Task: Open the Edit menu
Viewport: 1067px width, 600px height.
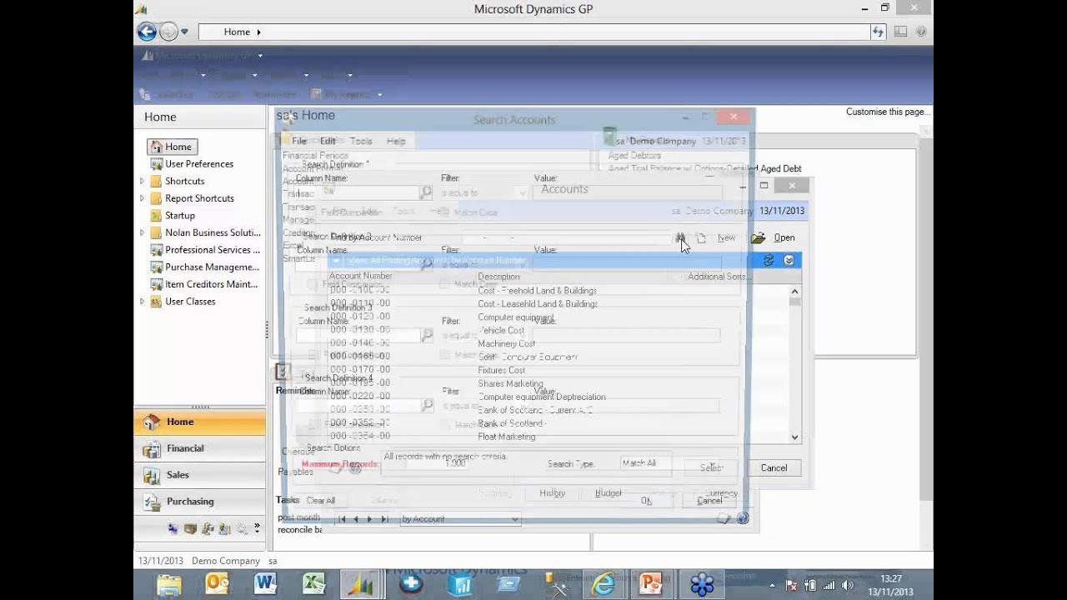Action: [x=327, y=141]
